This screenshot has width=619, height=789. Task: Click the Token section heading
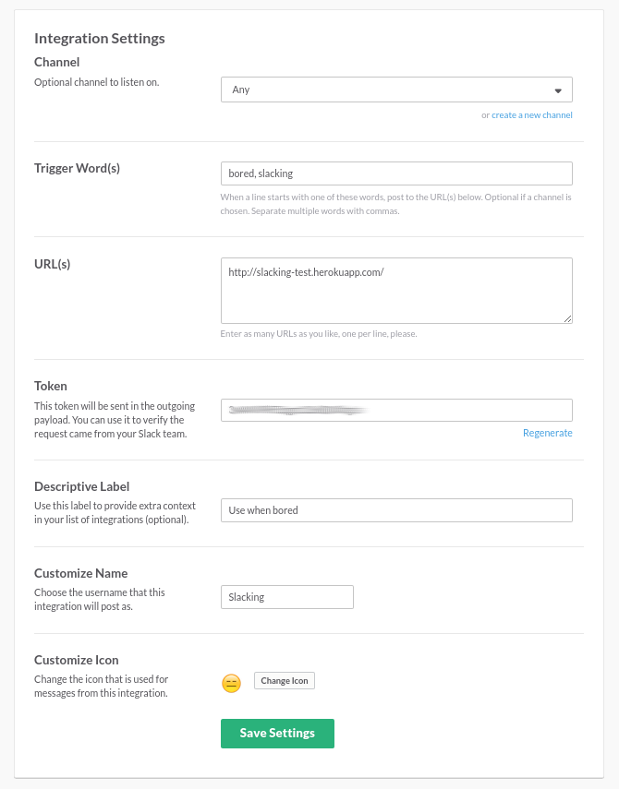pyautogui.click(x=51, y=386)
